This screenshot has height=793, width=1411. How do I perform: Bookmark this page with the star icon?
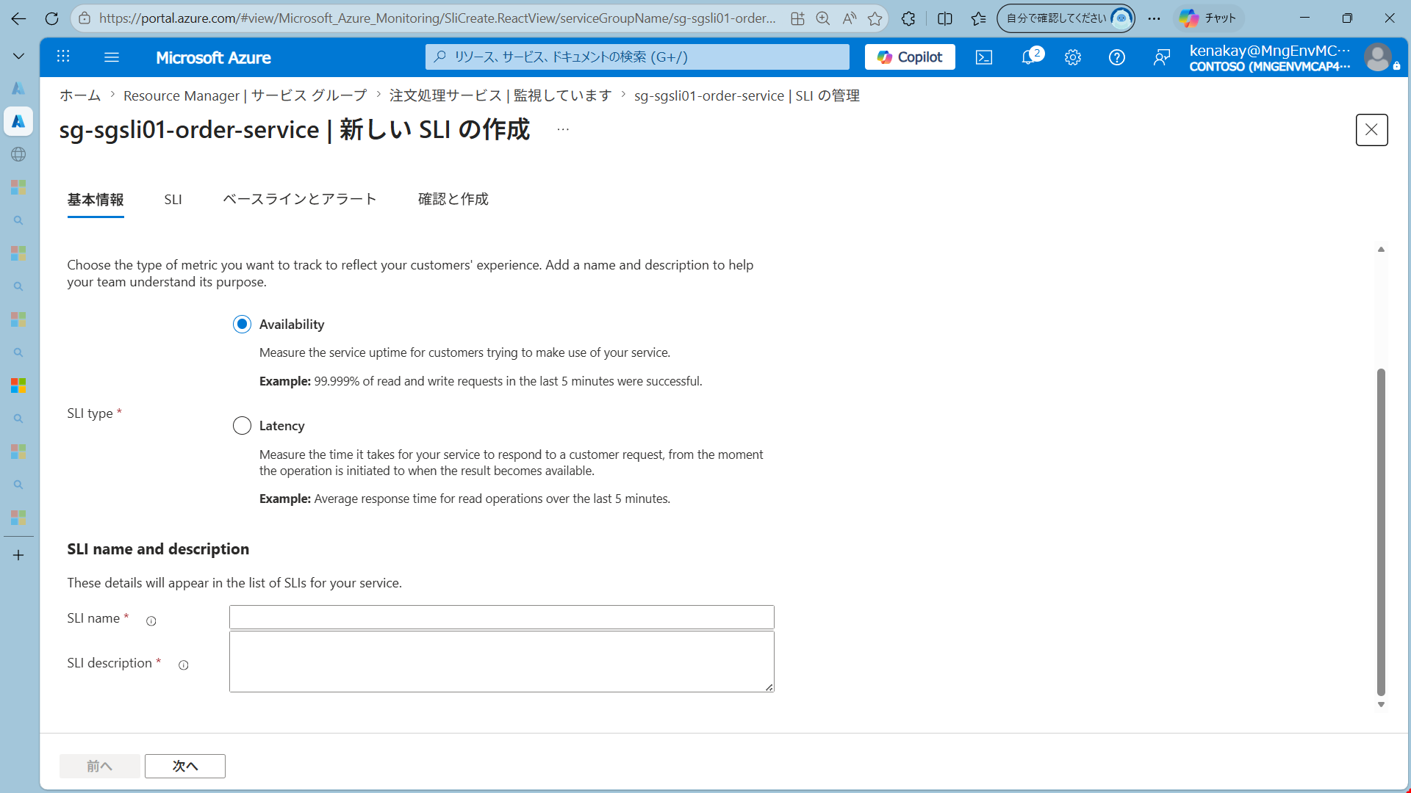875,18
